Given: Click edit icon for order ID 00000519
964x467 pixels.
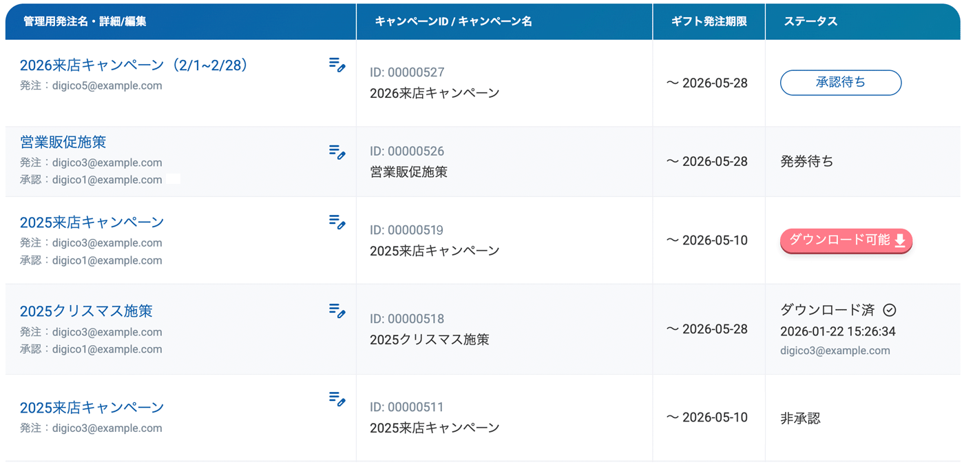Looking at the screenshot, I should pyautogui.click(x=337, y=222).
